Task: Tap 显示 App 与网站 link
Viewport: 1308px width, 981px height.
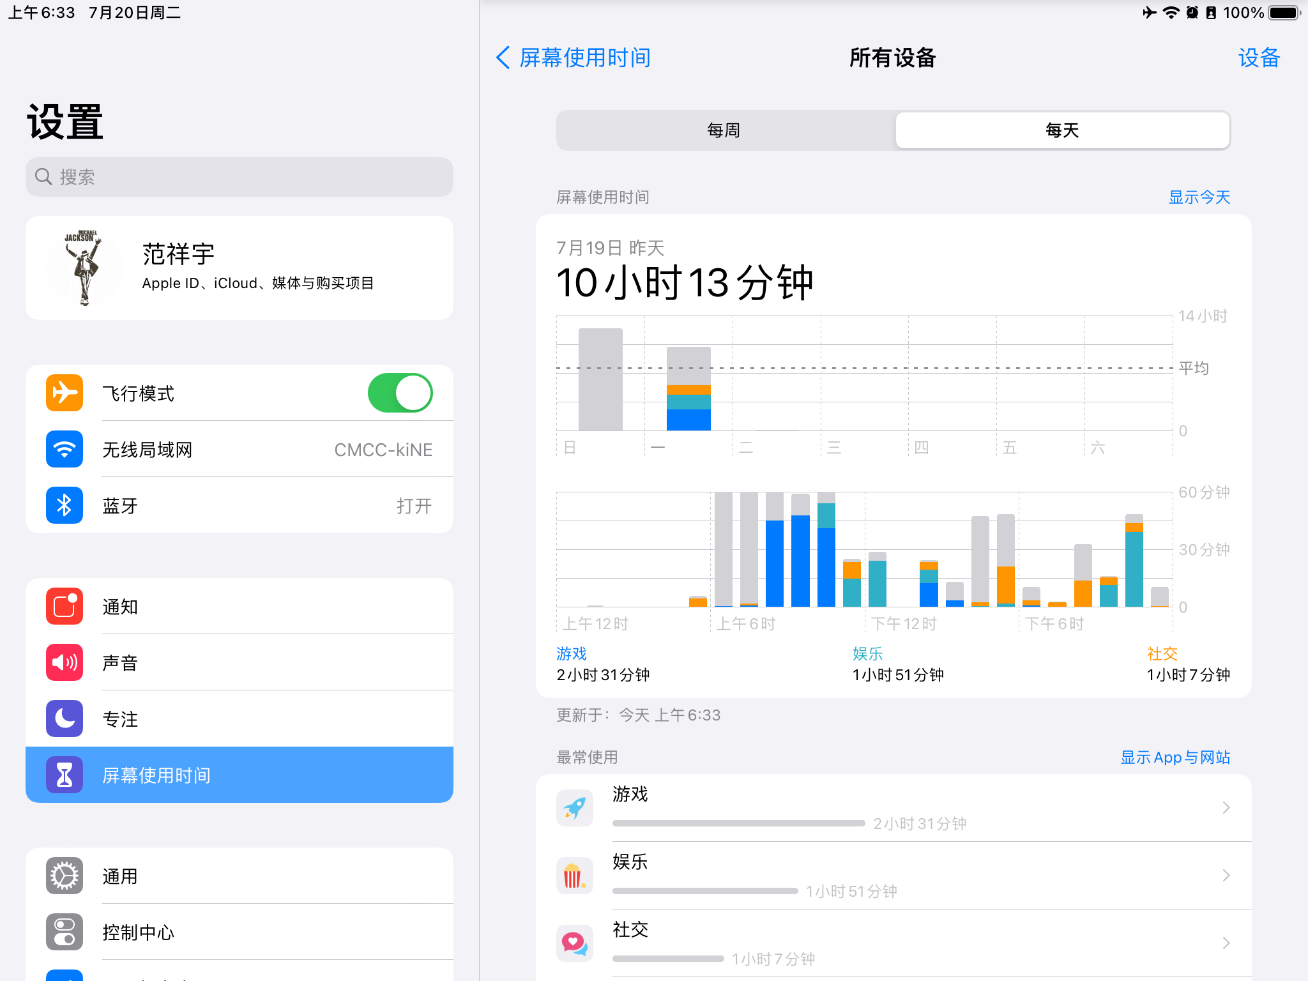Action: click(x=1175, y=757)
